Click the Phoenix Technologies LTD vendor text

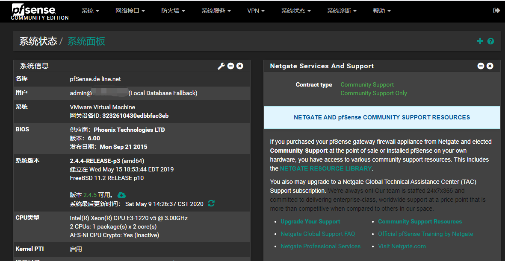[x=129, y=130]
